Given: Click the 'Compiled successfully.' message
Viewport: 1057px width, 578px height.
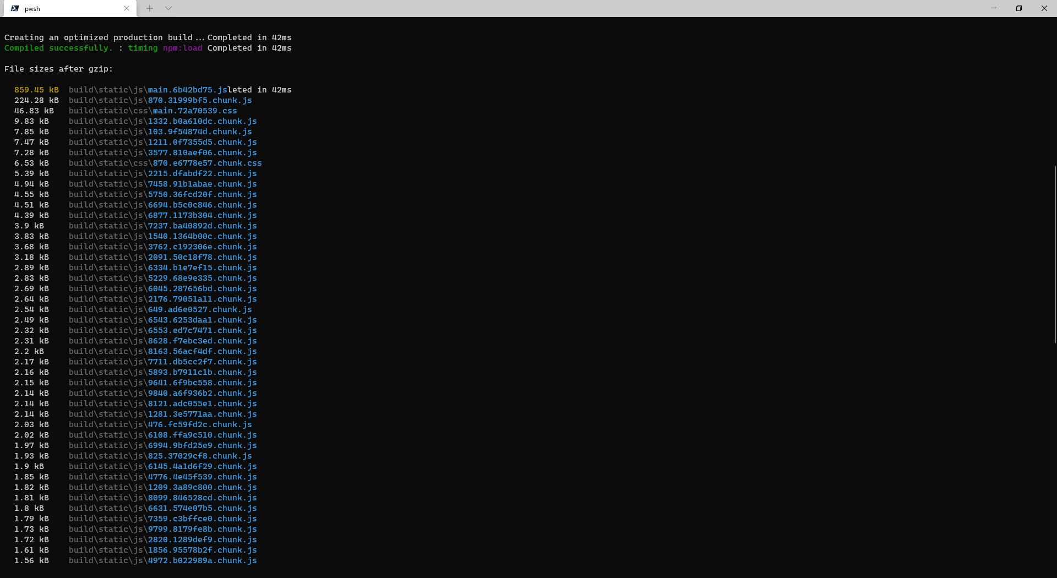Looking at the screenshot, I should click(x=58, y=48).
